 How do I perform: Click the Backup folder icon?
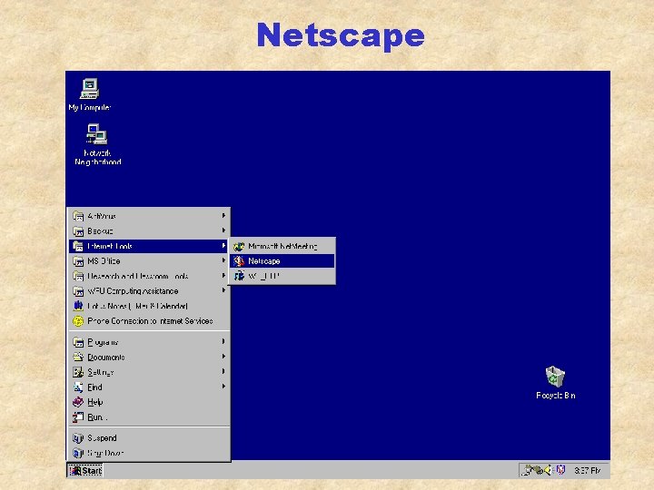click(x=78, y=230)
